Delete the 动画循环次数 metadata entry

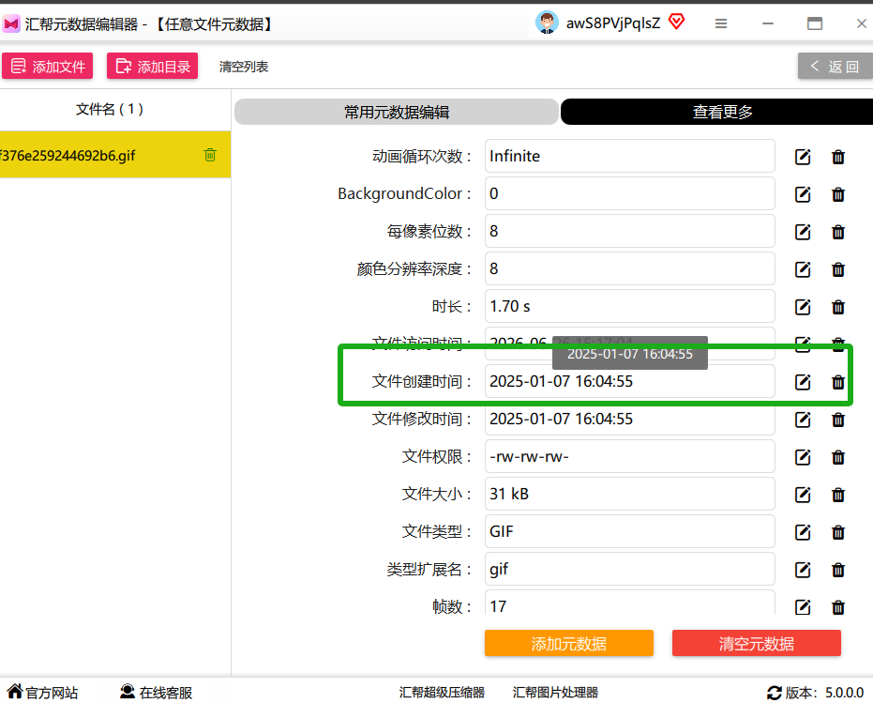(838, 157)
